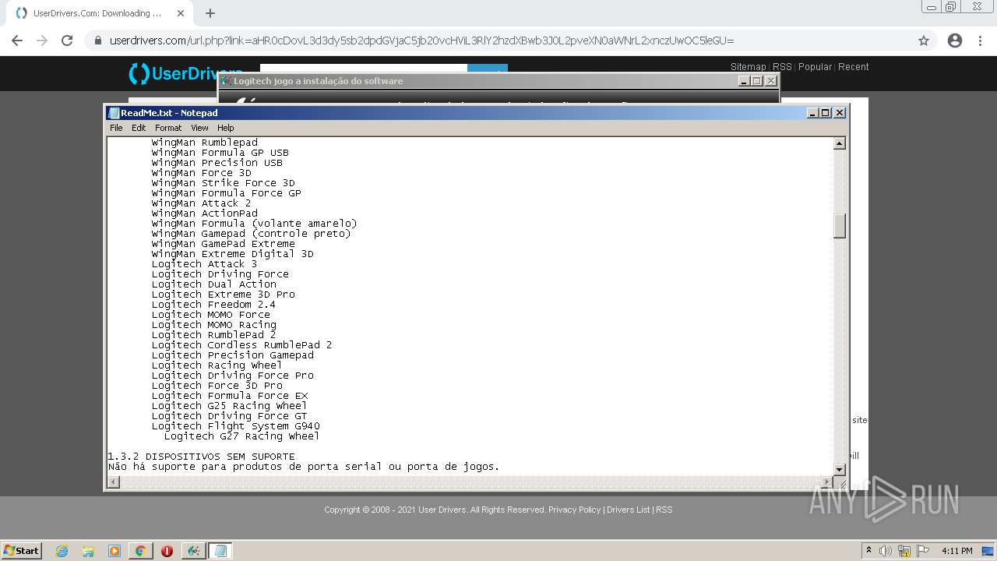View site info via the lock icon
The image size is (997, 561).
coord(97,41)
